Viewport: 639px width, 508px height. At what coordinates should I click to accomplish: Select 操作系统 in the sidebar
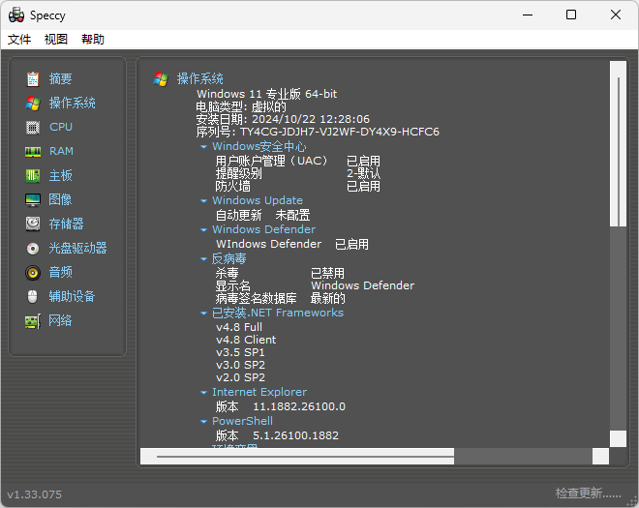[x=73, y=104]
